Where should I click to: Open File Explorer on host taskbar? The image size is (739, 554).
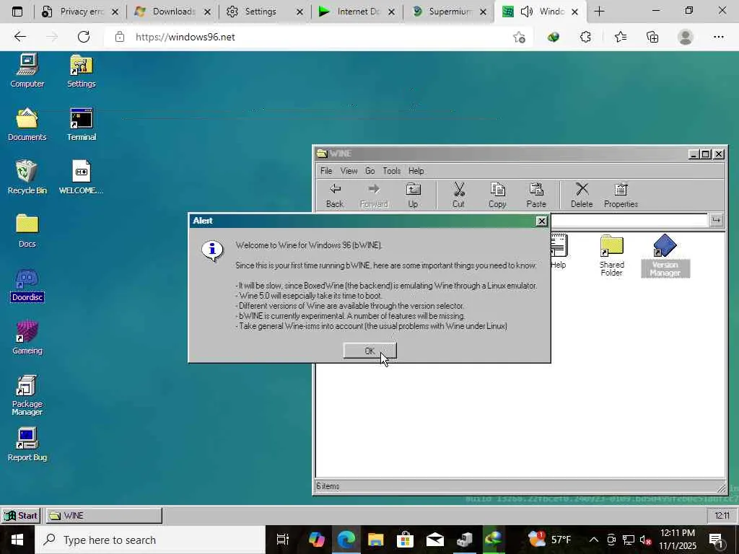click(375, 540)
